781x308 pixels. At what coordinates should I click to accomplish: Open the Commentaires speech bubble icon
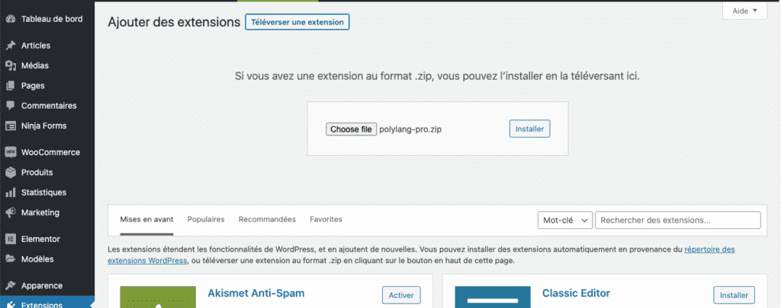coord(11,106)
